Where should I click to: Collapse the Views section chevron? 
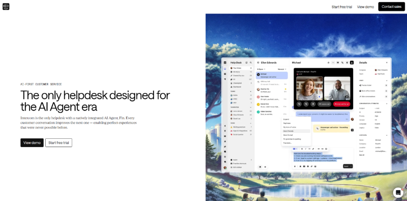click(250, 123)
